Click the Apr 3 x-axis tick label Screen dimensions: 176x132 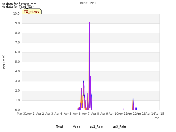tap(49, 114)
